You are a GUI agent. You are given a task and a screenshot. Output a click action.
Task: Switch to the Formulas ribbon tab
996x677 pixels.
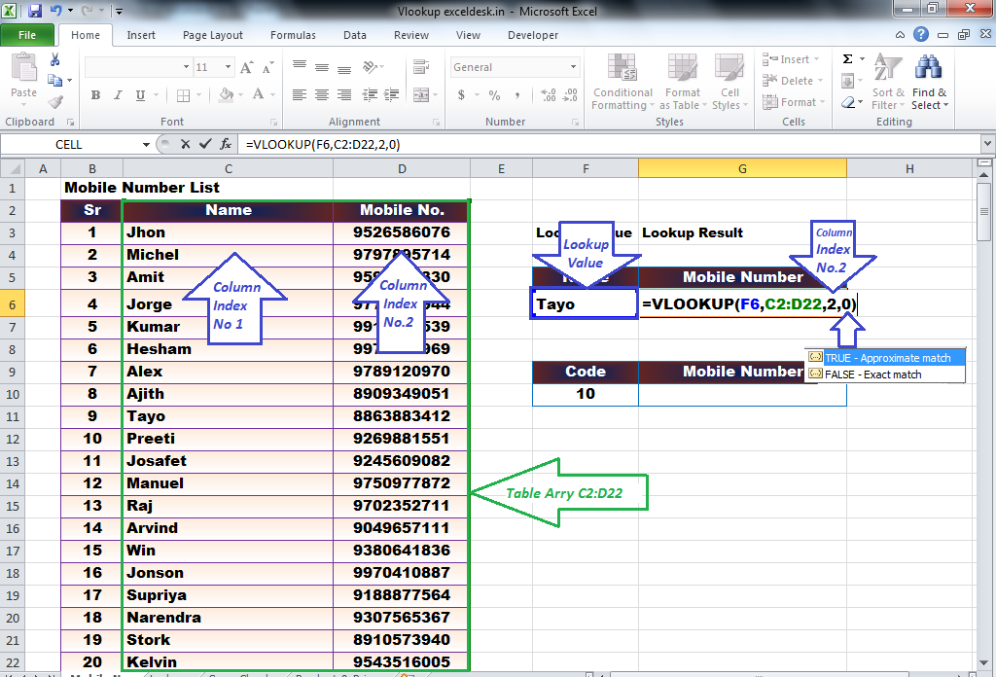coord(293,35)
